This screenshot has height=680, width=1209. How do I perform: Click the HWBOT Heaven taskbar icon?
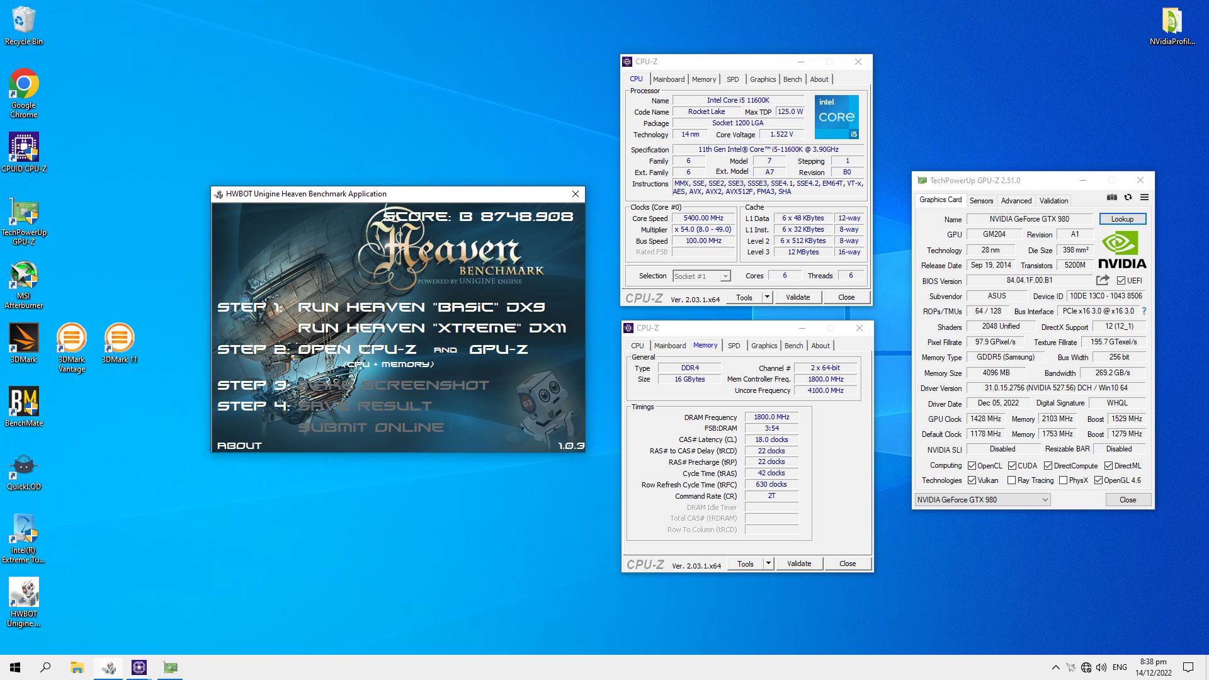pyautogui.click(x=108, y=667)
